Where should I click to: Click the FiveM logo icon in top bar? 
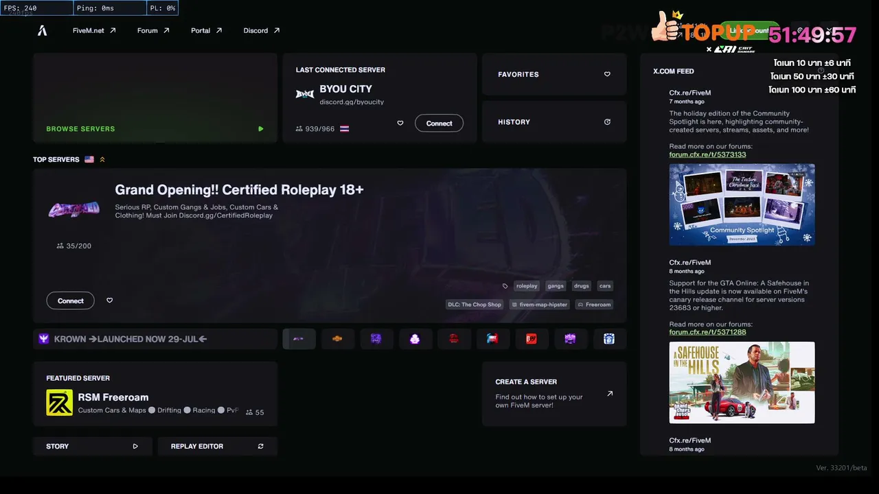pos(43,30)
